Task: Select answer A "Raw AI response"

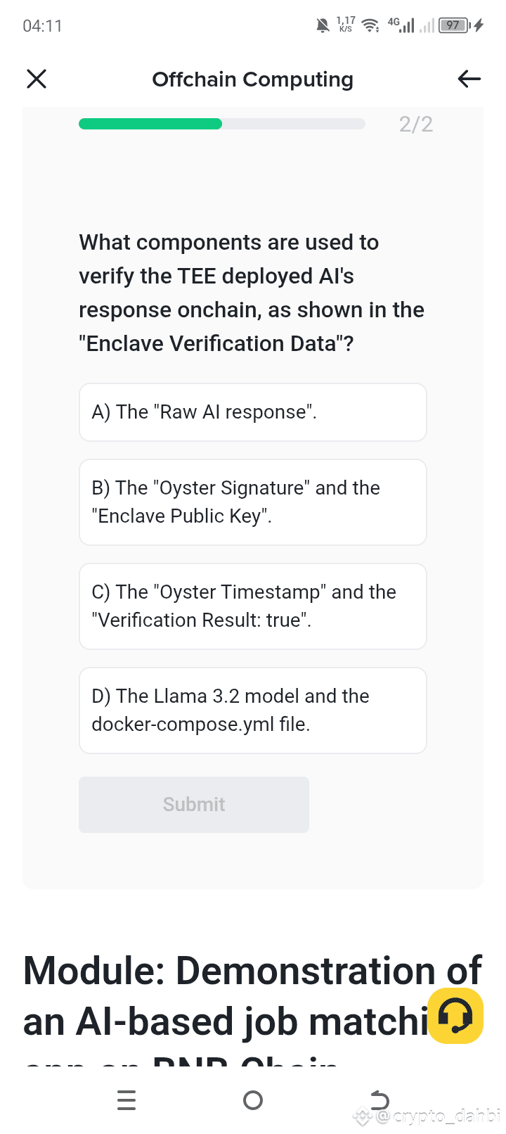Action: pyautogui.click(x=253, y=412)
